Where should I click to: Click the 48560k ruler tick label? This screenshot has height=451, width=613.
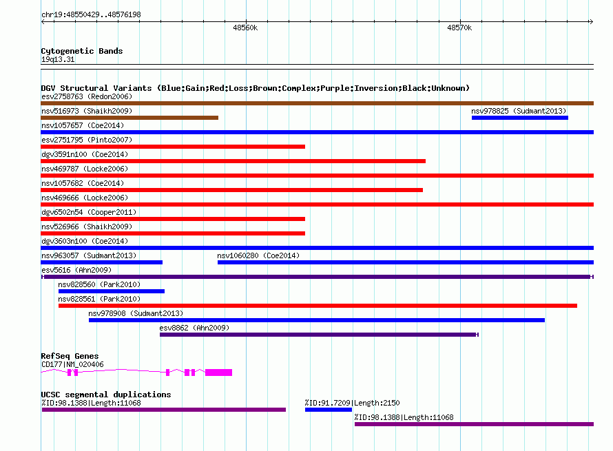[245, 28]
